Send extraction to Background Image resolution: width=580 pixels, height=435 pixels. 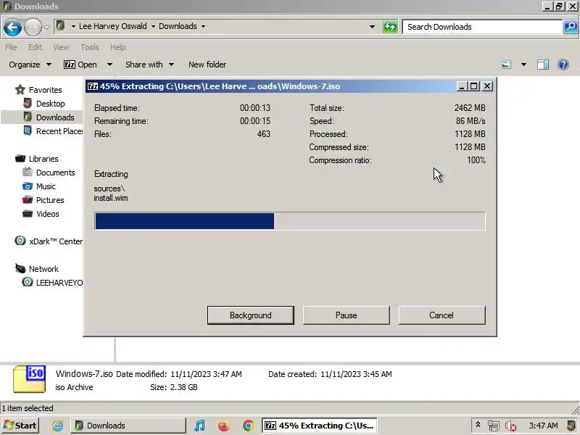pos(251,315)
